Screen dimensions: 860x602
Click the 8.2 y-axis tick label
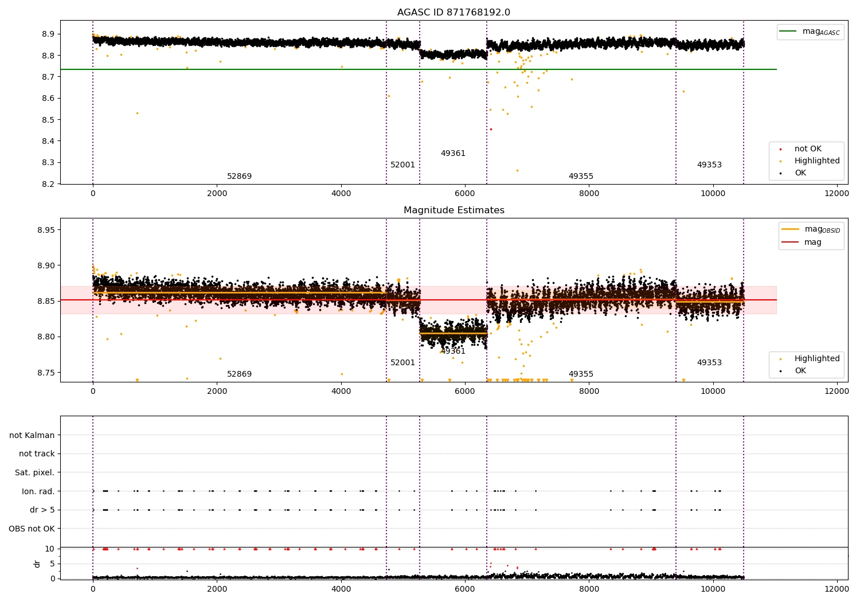click(48, 184)
